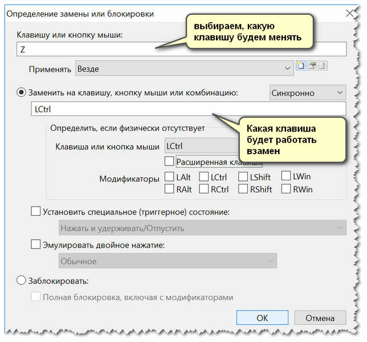The height and width of the screenshot is (342, 367).
Task: Click the 'Модификаторы' label
Action: click(x=129, y=179)
